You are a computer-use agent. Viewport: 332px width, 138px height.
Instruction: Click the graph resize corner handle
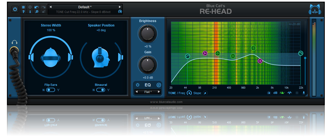point(307,95)
